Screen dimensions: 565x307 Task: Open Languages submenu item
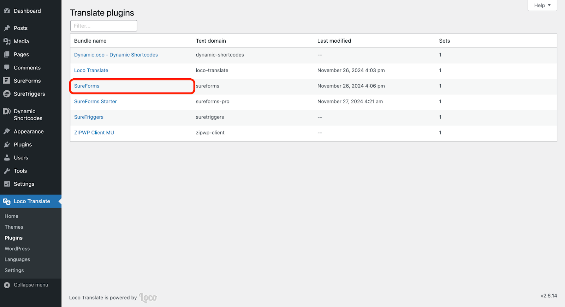(x=17, y=260)
